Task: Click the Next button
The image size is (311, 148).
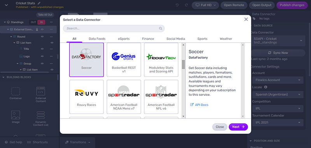Action: click(238, 127)
